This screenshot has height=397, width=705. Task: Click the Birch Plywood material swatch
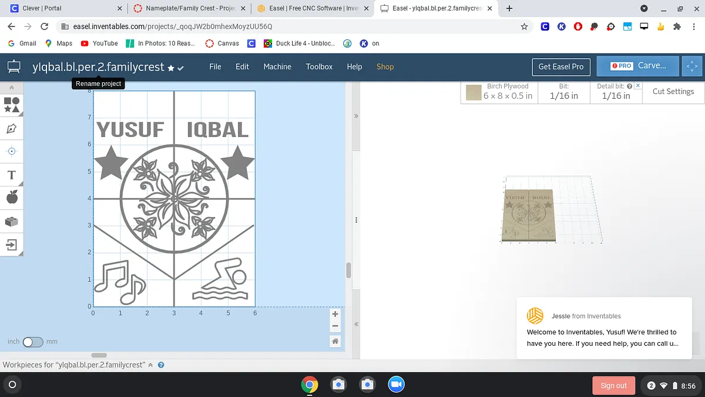[474, 92]
